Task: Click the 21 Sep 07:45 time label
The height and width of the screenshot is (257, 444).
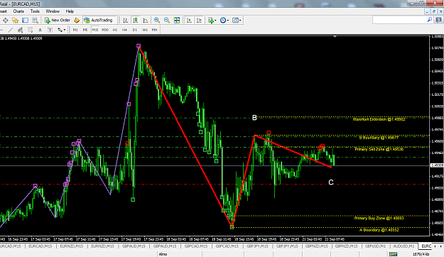Action: (x=335, y=239)
